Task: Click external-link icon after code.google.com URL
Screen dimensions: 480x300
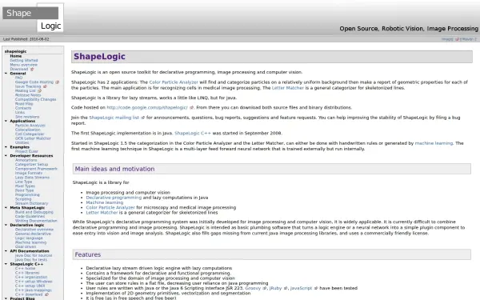Action: (x=191, y=107)
